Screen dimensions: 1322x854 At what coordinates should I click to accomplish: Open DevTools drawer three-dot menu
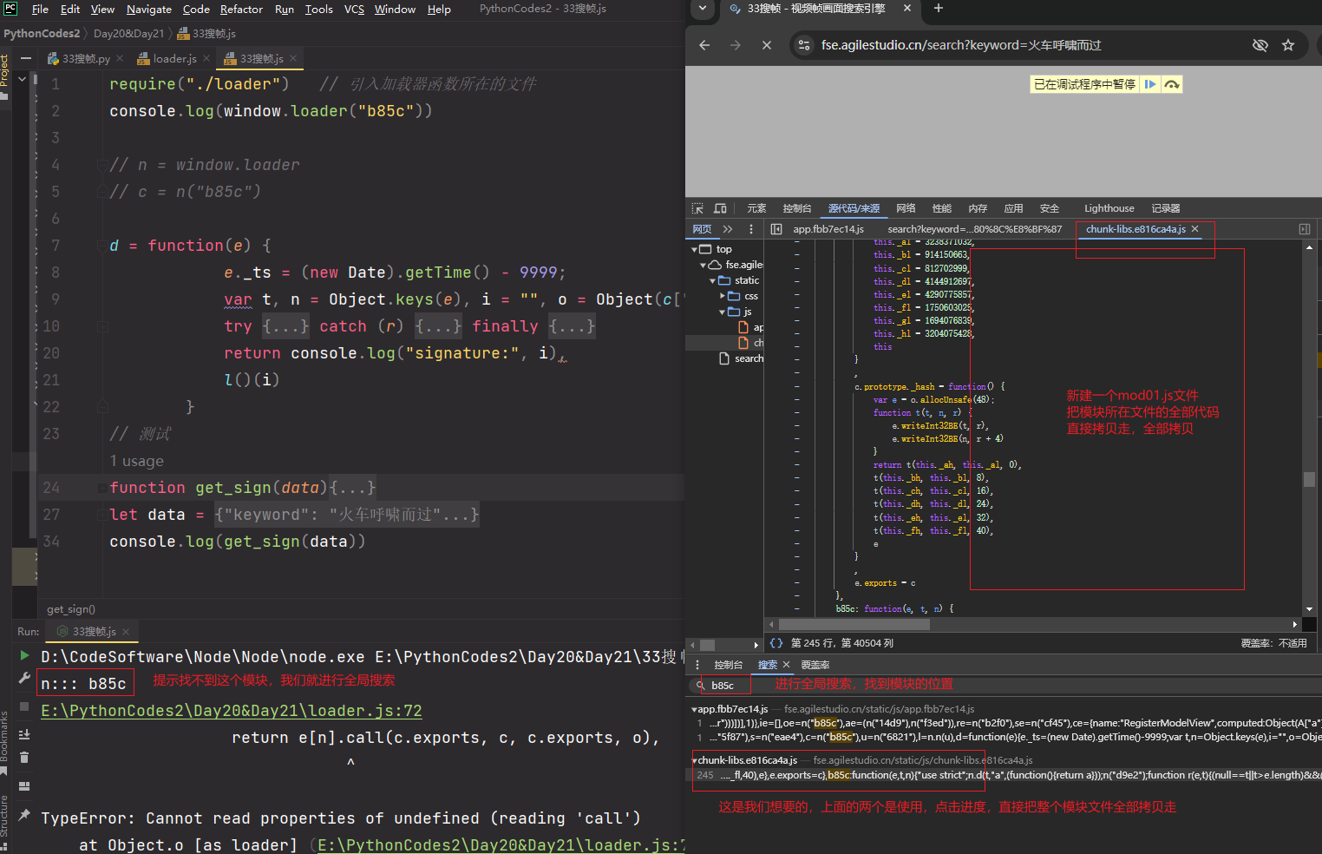697,665
